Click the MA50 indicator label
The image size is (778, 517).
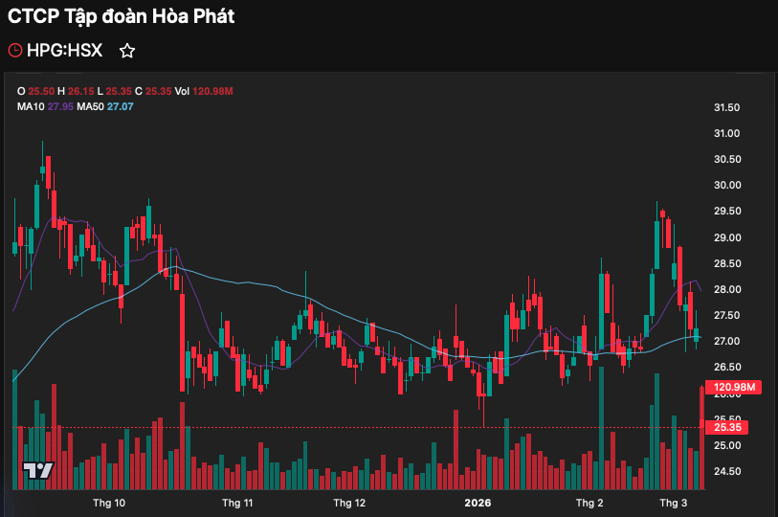tap(90, 106)
